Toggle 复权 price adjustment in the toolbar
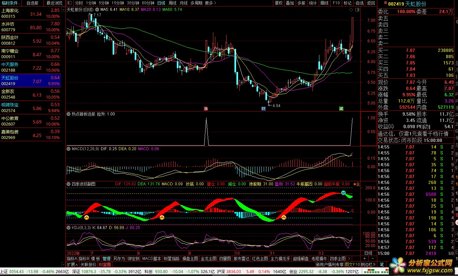 pyautogui.click(x=279, y=3)
